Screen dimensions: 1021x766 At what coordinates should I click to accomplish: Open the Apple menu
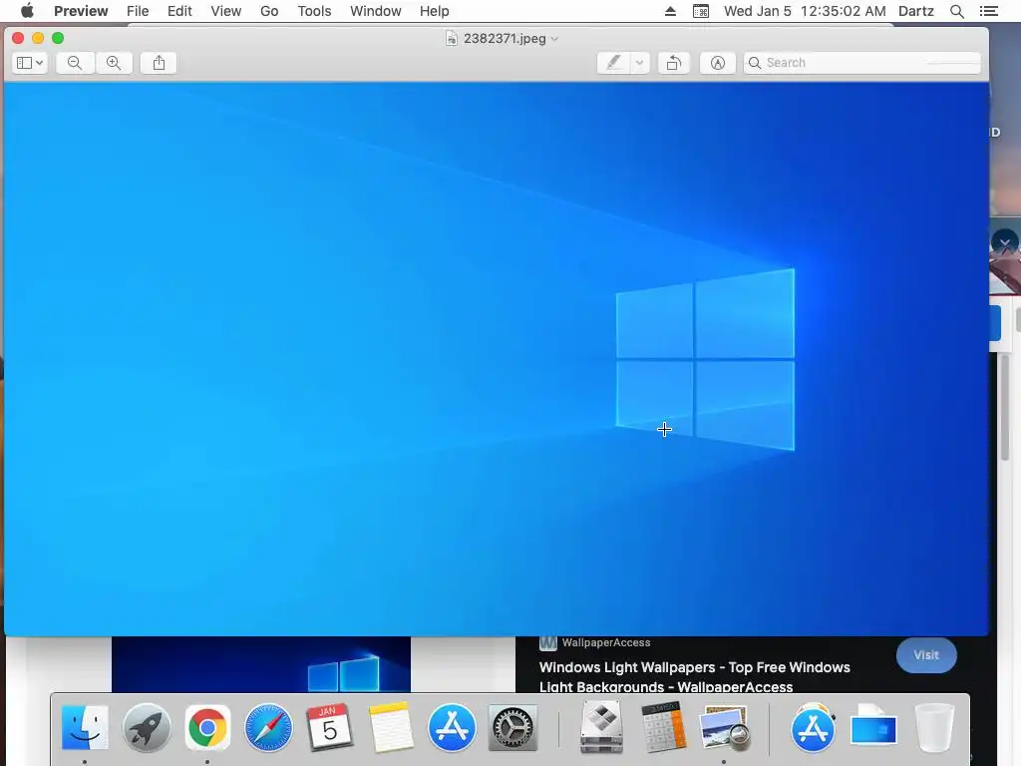(27, 11)
